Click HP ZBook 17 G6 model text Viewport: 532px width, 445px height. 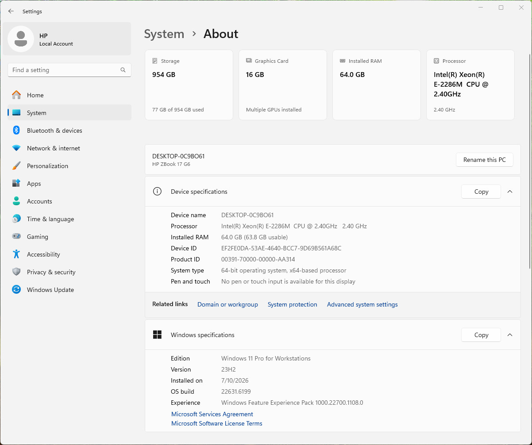point(171,164)
